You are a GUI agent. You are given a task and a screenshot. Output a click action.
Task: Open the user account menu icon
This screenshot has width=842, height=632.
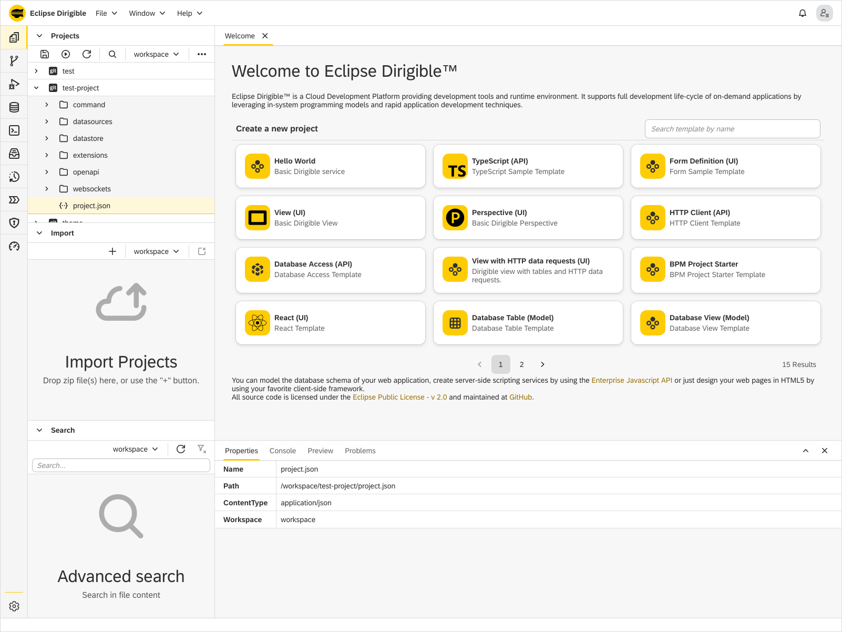825,13
